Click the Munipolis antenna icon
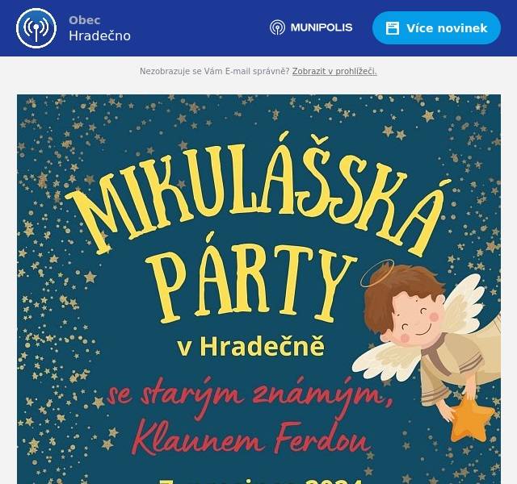This screenshot has height=484, width=517. (277, 27)
